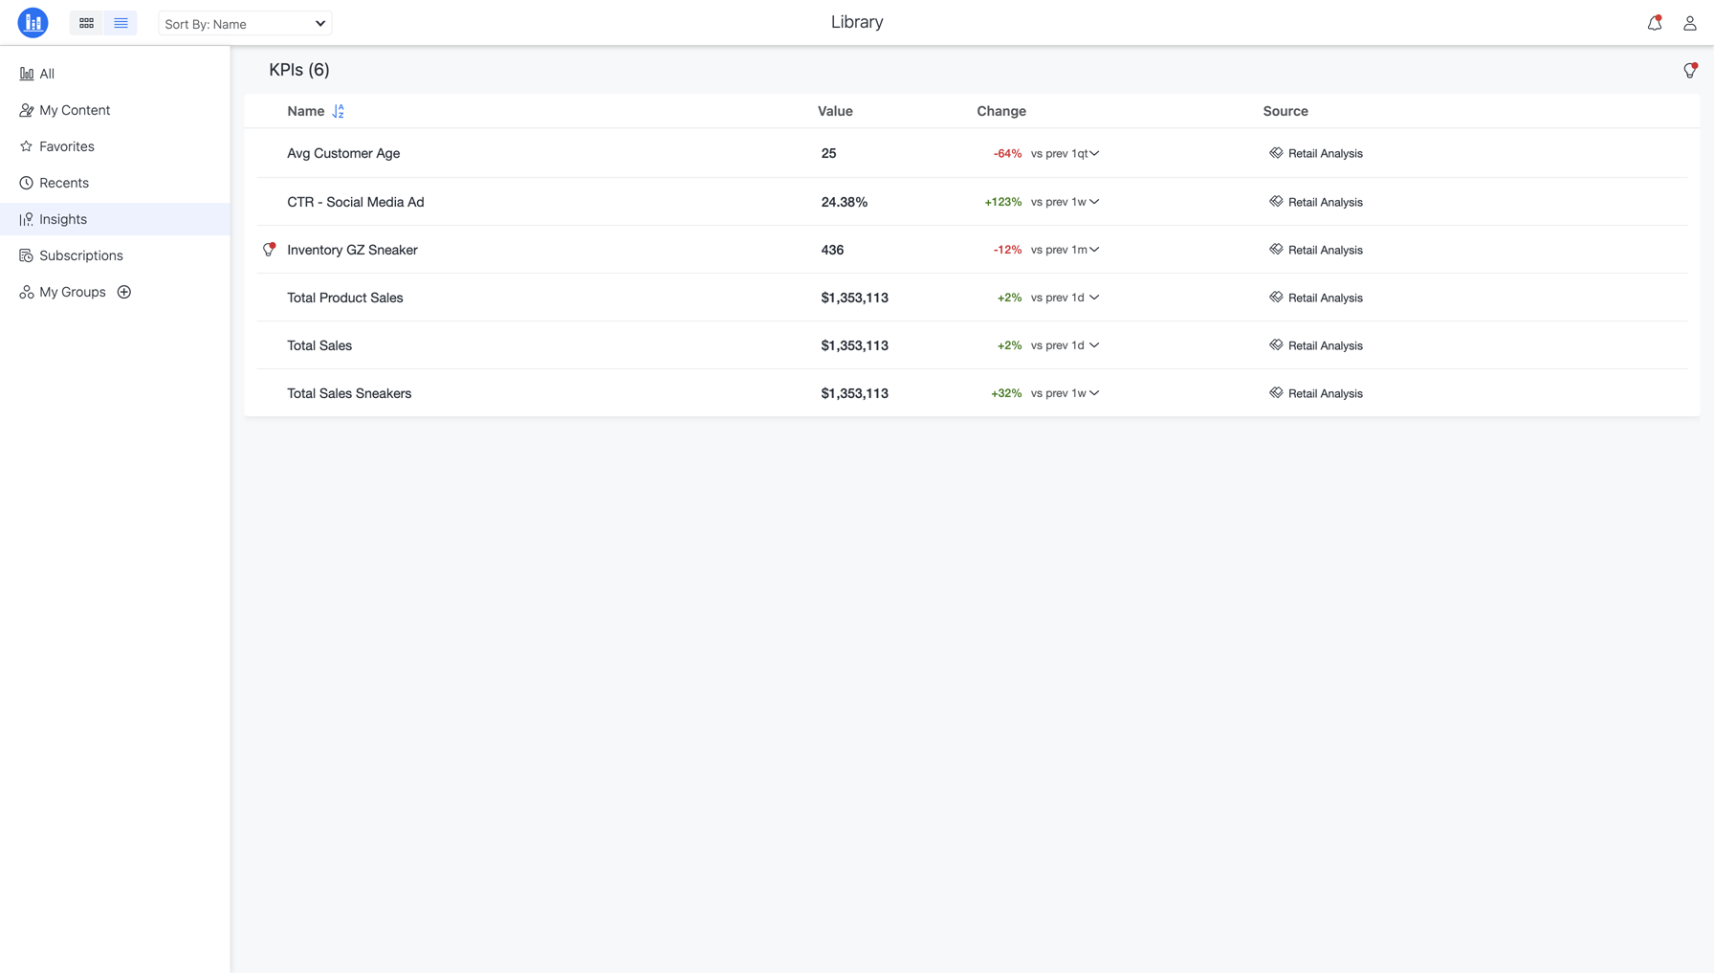The height and width of the screenshot is (973, 1714).
Task: Go to My Content in sidebar
Action: [x=75, y=110]
